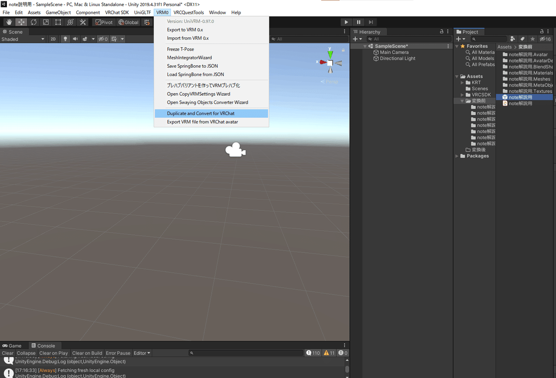
Task: Toggle hidden objects visibility count in Scene
Action: tap(103, 39)
